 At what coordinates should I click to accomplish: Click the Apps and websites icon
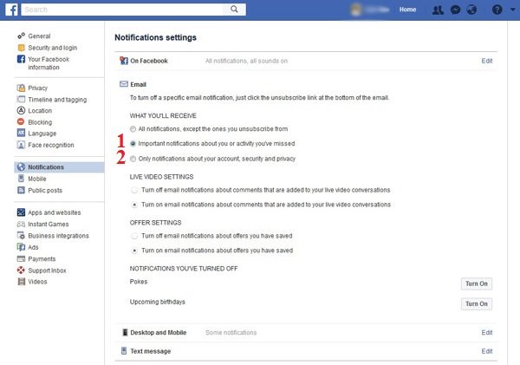tap(21, 212)
